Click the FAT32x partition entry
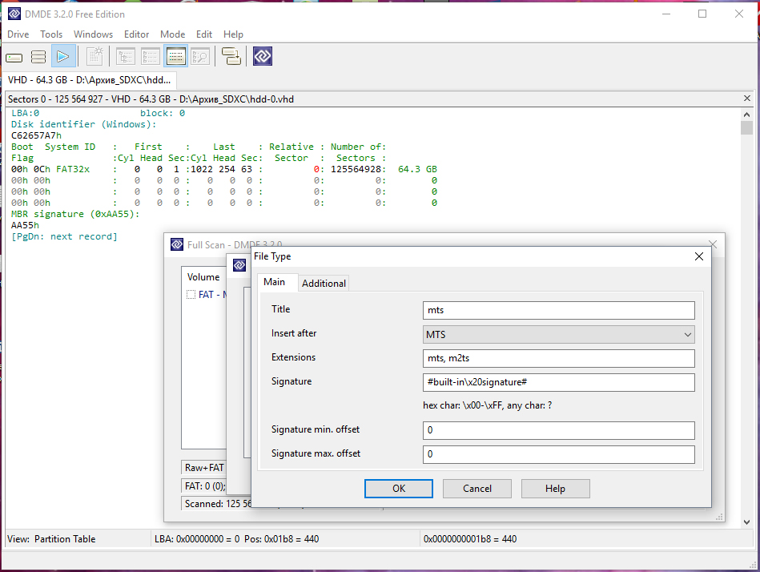The height and width of the screenshot is (572, 760). pos(73,169)
